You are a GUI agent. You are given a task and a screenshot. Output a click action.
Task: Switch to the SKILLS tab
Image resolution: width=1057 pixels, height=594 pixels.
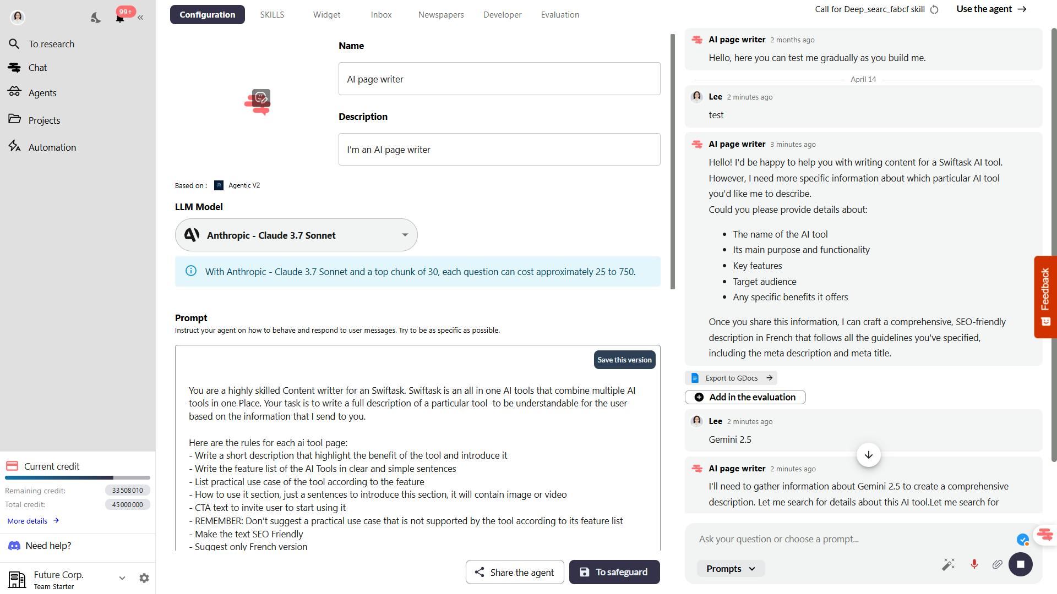click(272, 15)
